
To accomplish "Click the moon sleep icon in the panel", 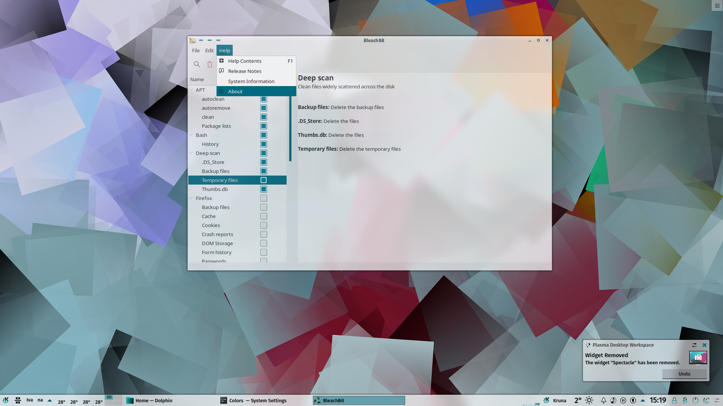I will pyautogui.click(x=706, y=400).
